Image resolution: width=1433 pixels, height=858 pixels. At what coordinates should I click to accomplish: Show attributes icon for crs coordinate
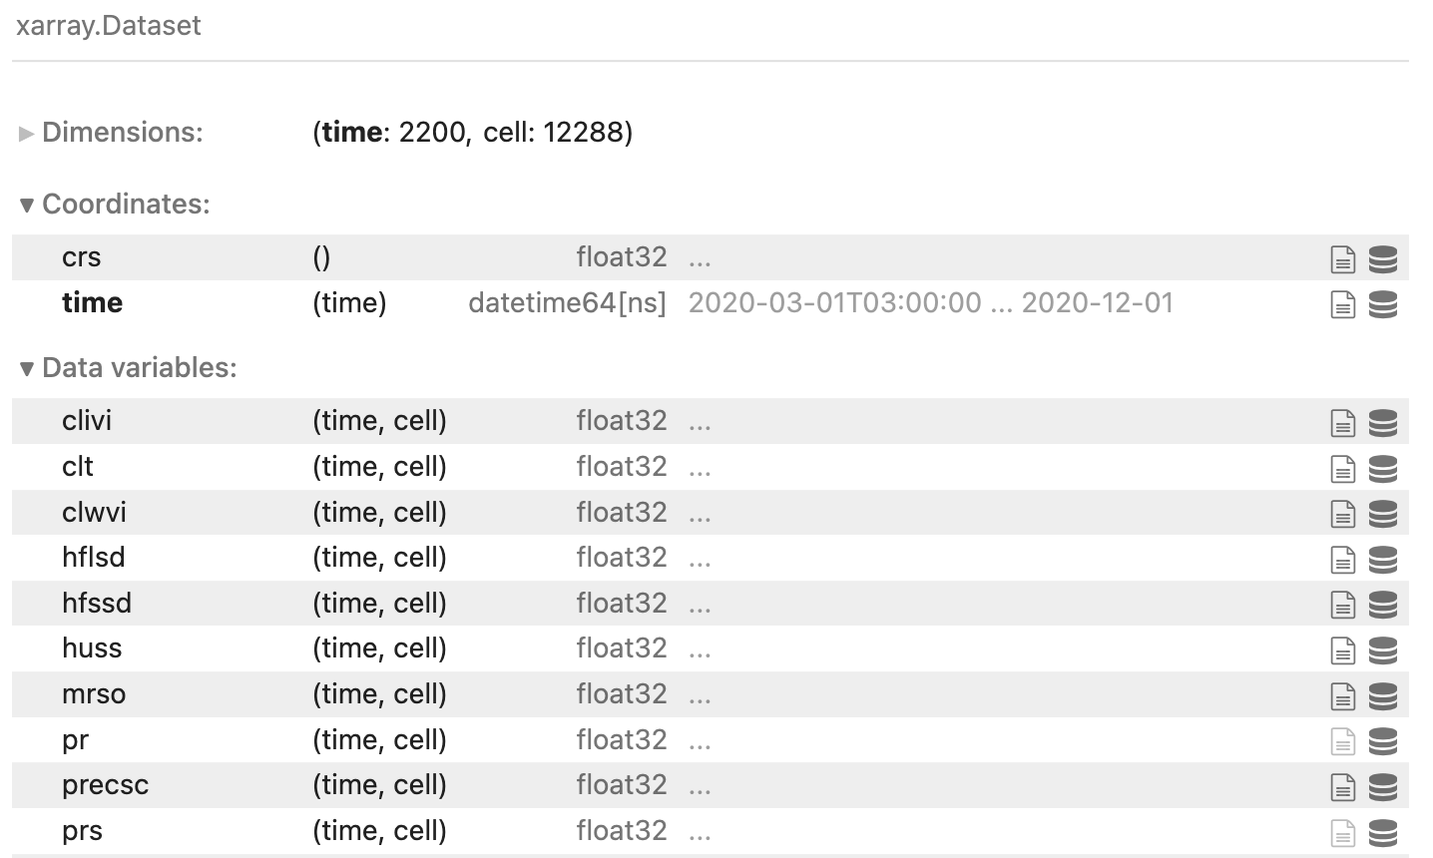1343,259
